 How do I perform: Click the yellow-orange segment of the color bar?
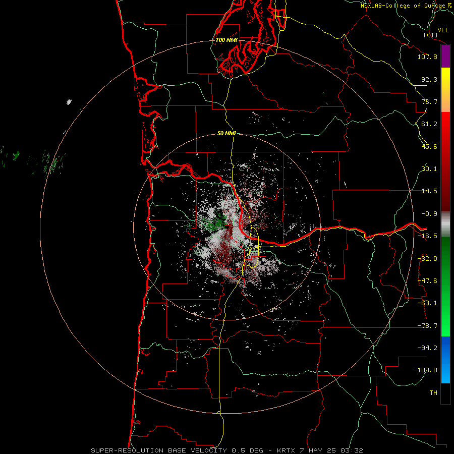[445, 90]
